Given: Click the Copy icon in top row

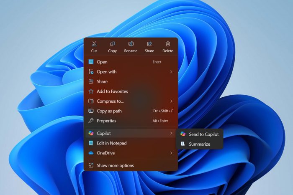Looking at the screenshot, I should click(x=113, y=44).
